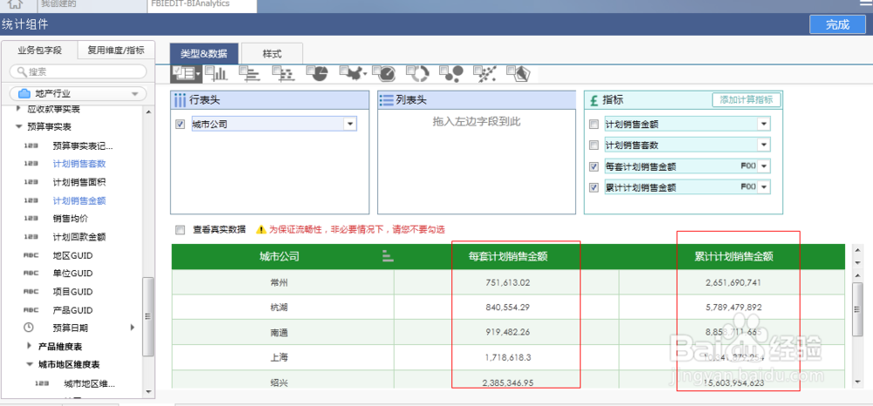Image resolution: width=873 pixels, height=406 pixels.
Task: Focus the 搜索 field search box
Action: click(79, 71)
